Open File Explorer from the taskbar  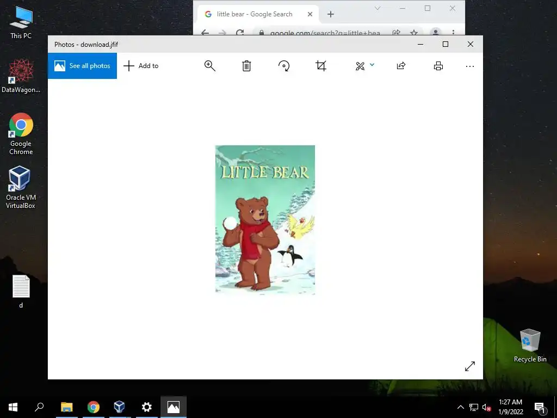coord(66,407)
